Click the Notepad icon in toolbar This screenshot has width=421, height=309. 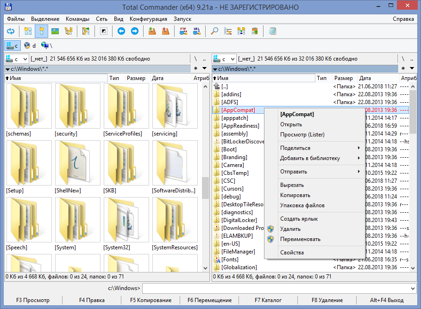coord(272,31)
